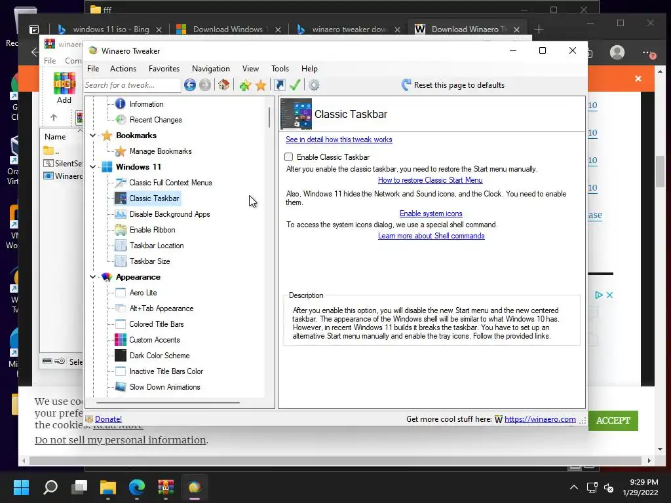Open the Tools menu

[280, 68]
